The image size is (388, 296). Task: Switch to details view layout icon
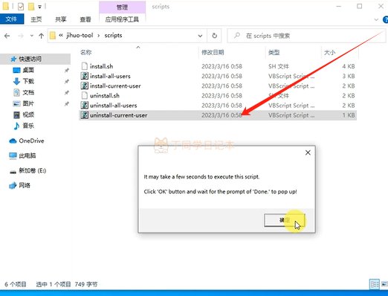pos(375,284)
